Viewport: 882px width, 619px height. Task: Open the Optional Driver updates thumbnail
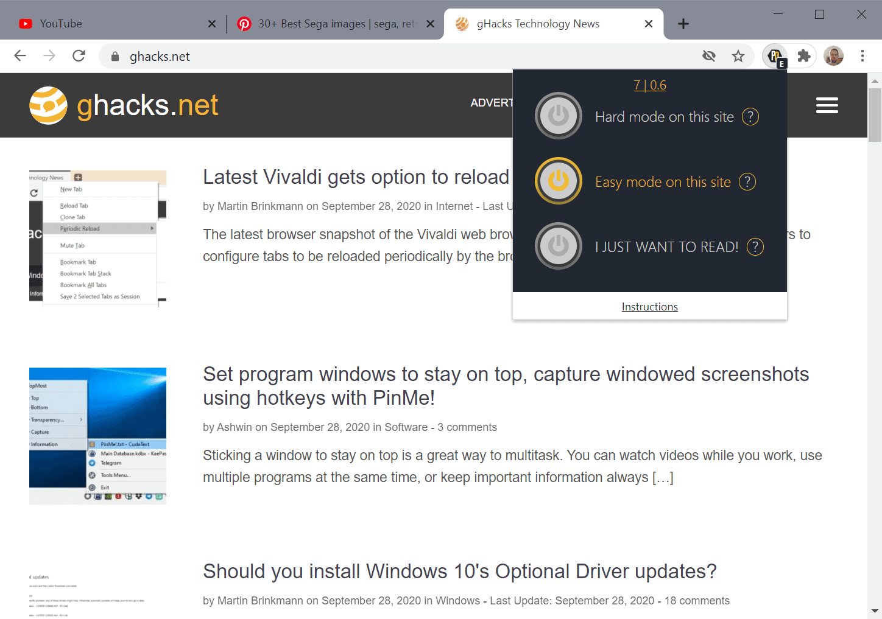97,592
